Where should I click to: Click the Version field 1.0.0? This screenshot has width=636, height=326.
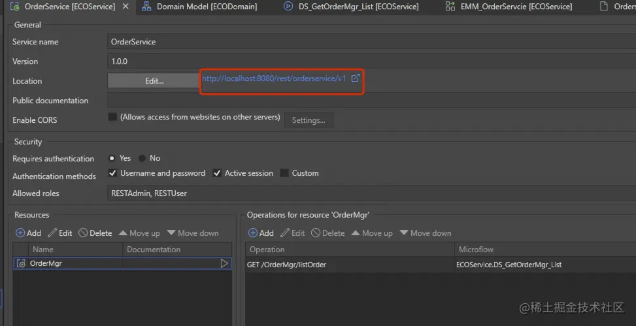(371, 61)
